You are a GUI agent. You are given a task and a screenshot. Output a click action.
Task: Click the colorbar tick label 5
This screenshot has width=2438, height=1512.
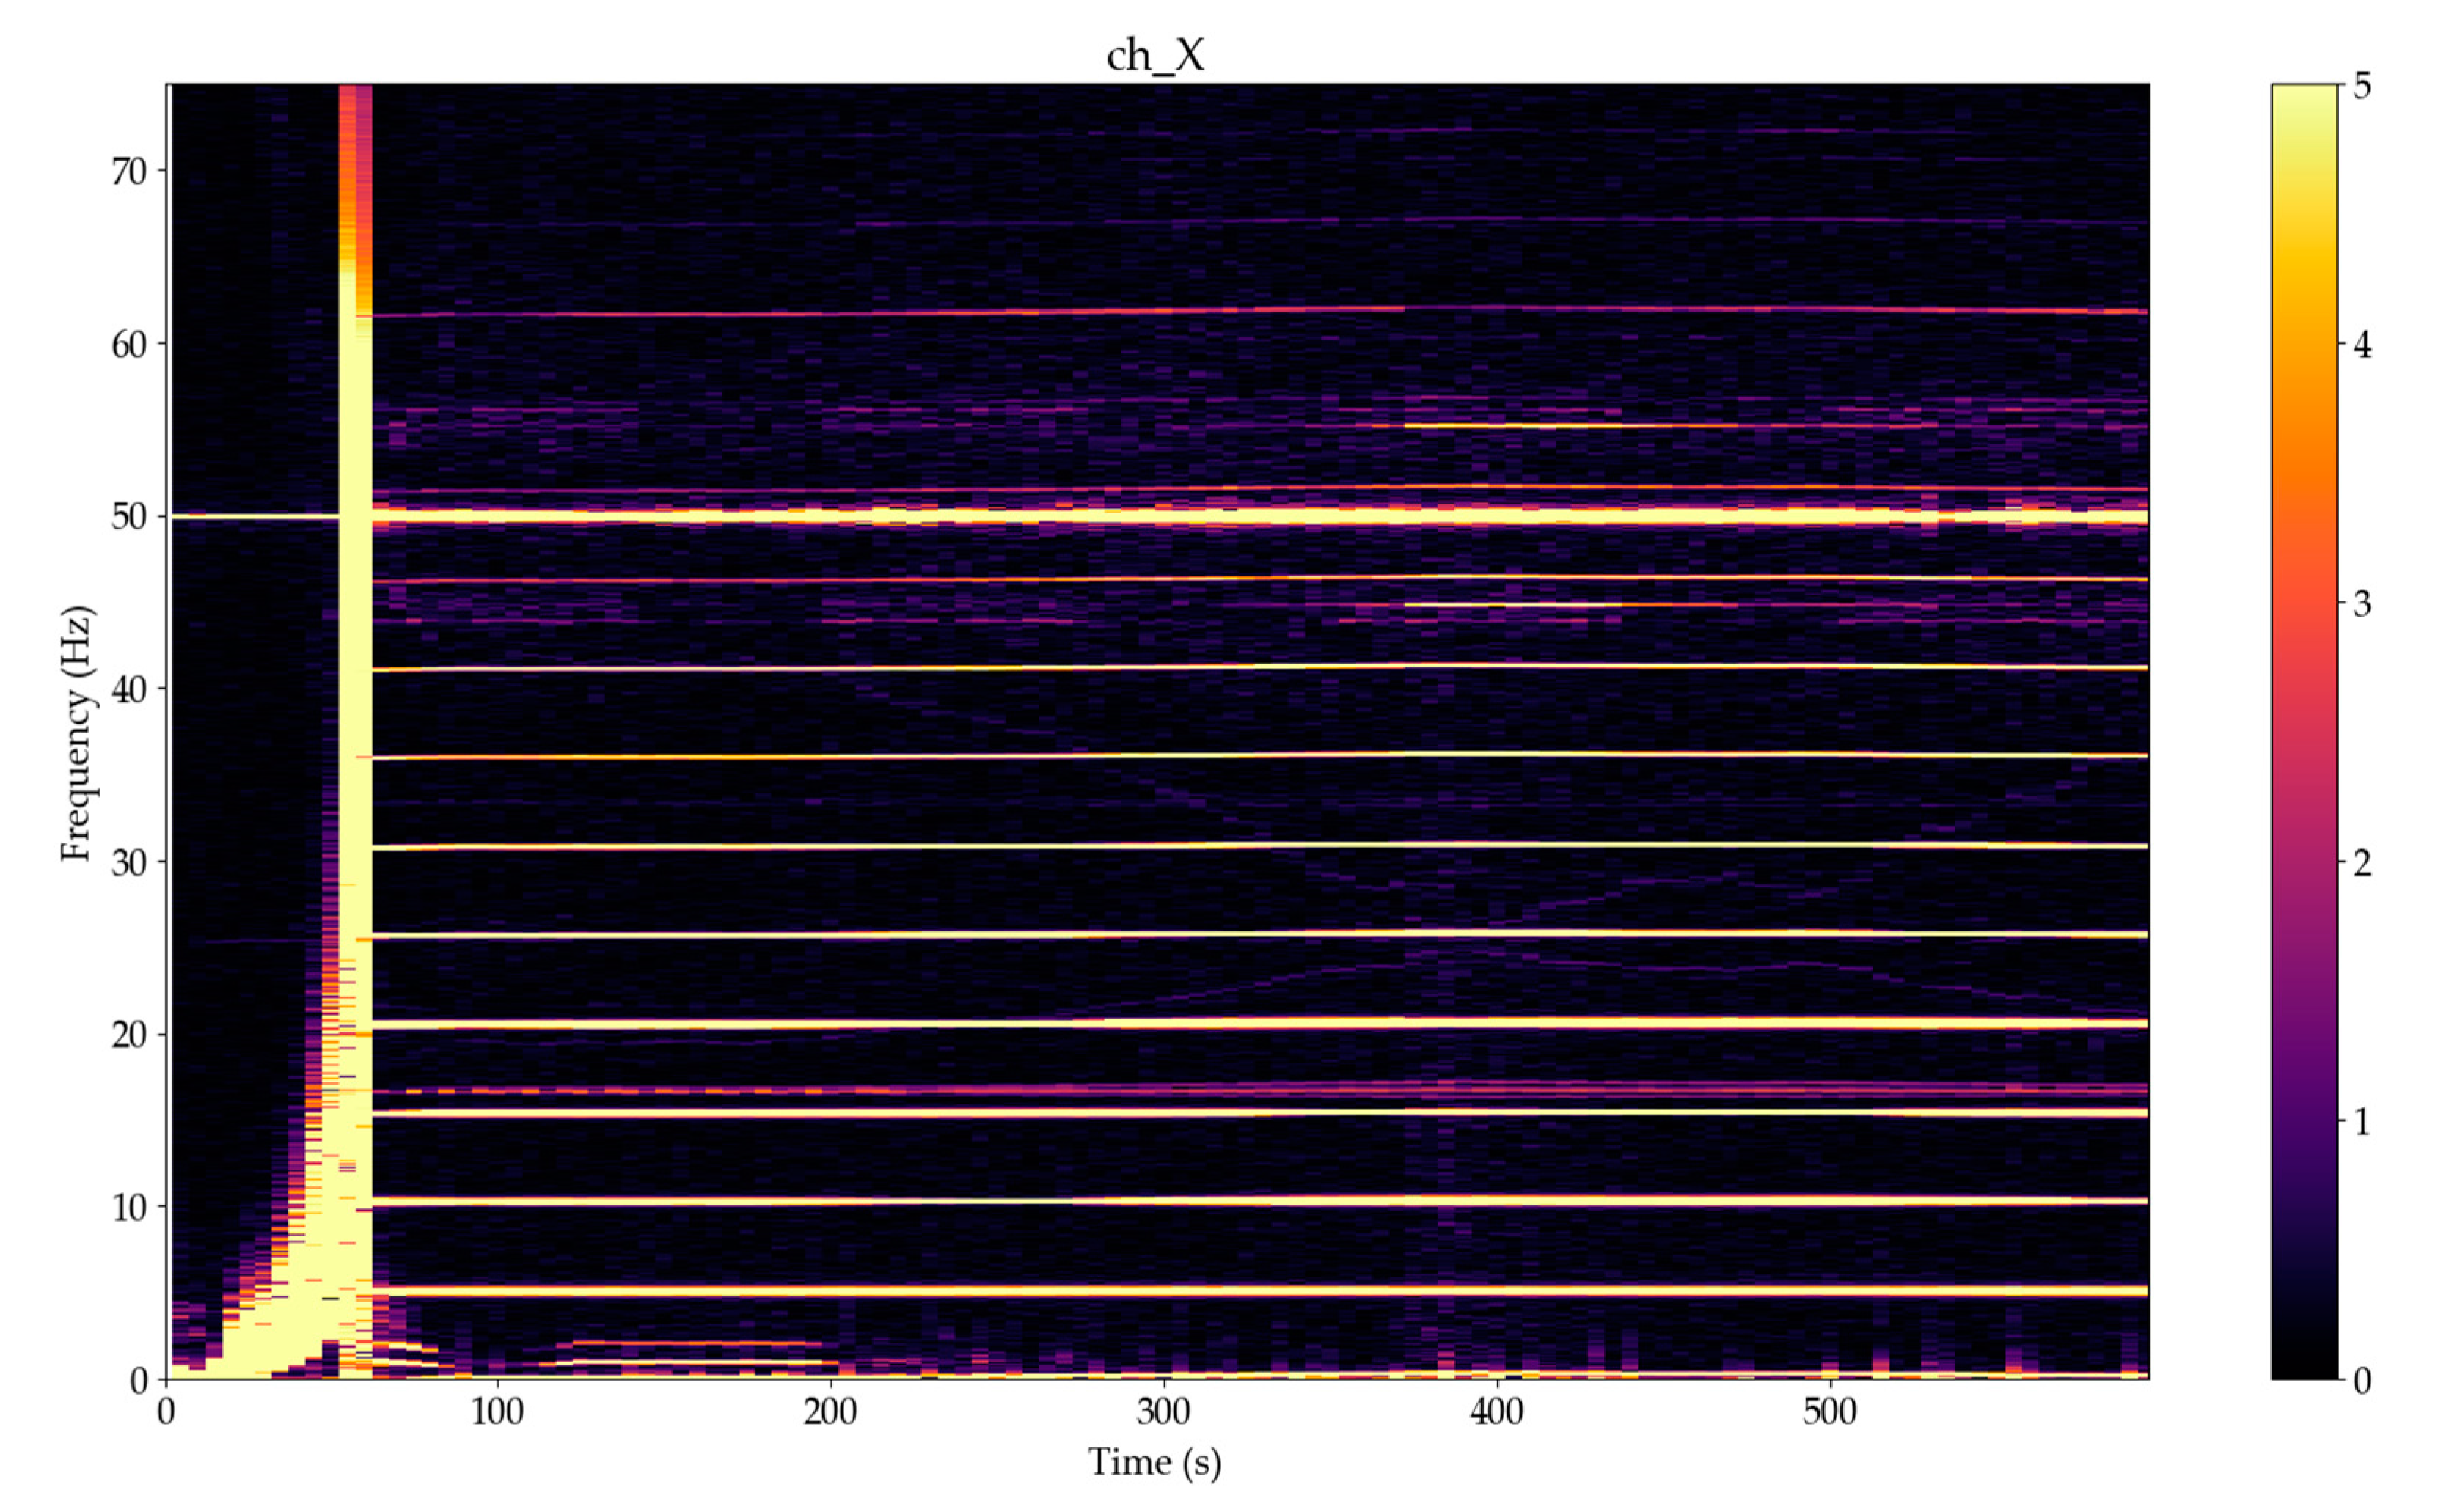2361,86
